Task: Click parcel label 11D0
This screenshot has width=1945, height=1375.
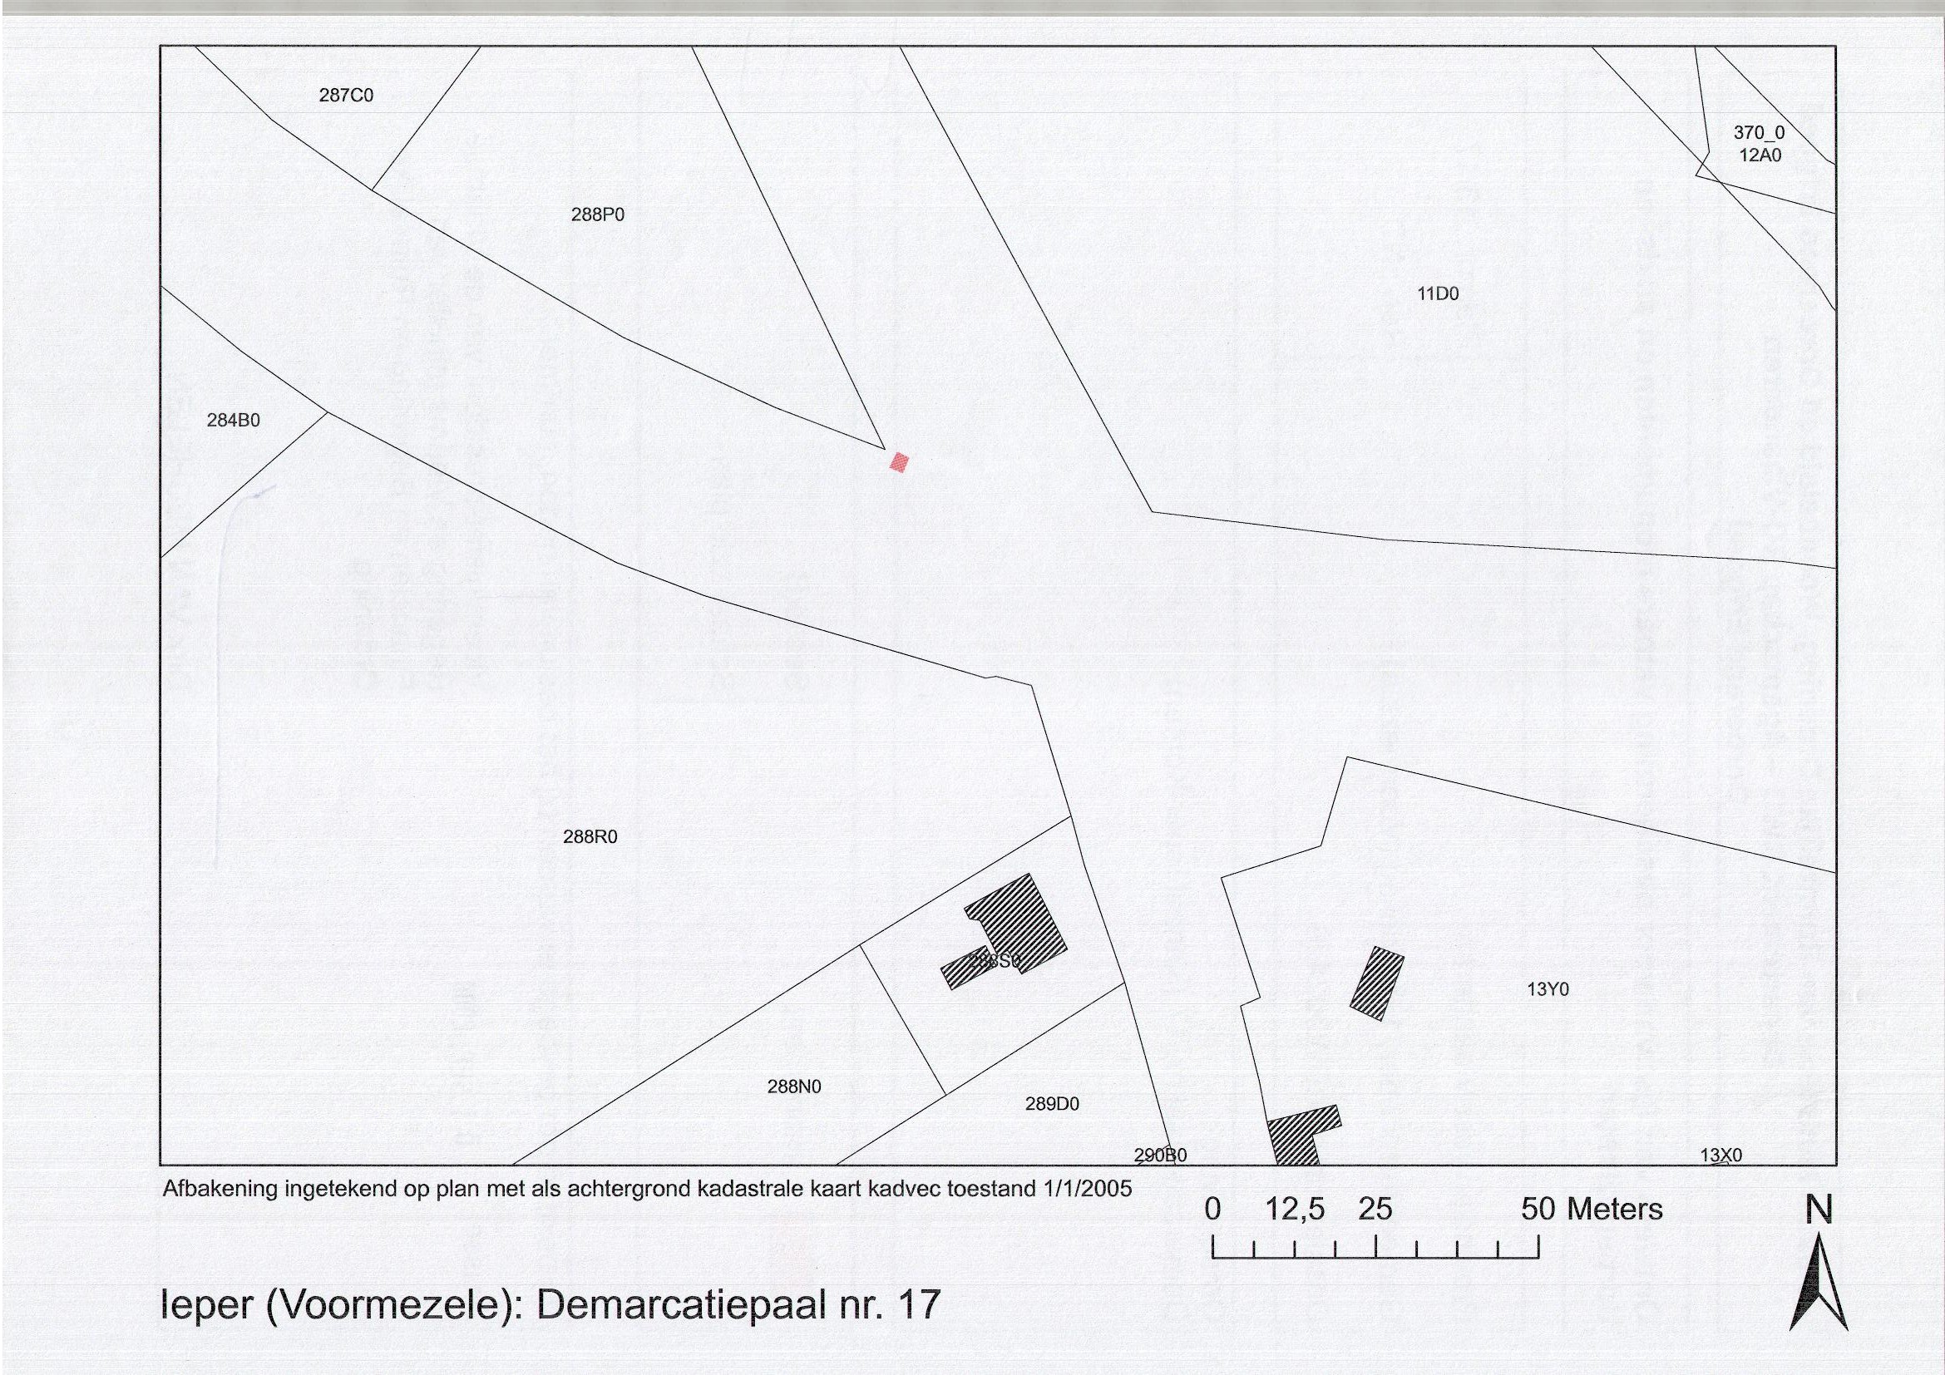Action: (1438, 293)
